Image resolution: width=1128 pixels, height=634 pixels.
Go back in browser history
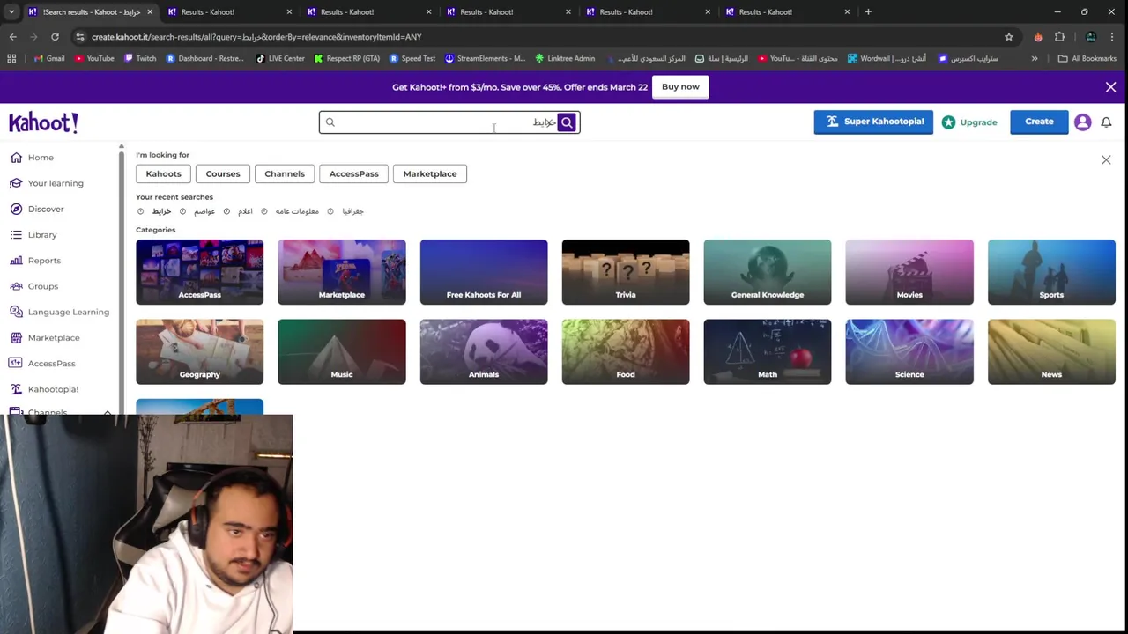pyautogui.click(x=12, y=37)
